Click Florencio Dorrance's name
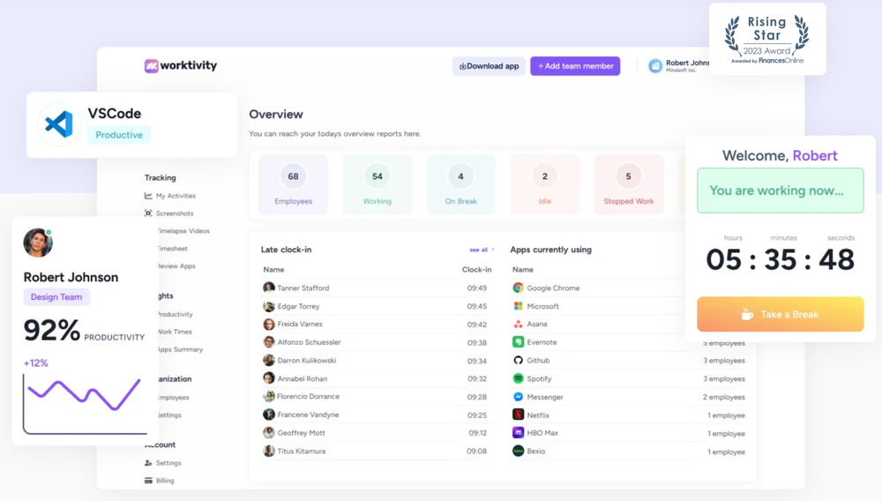 pos(308,396)
